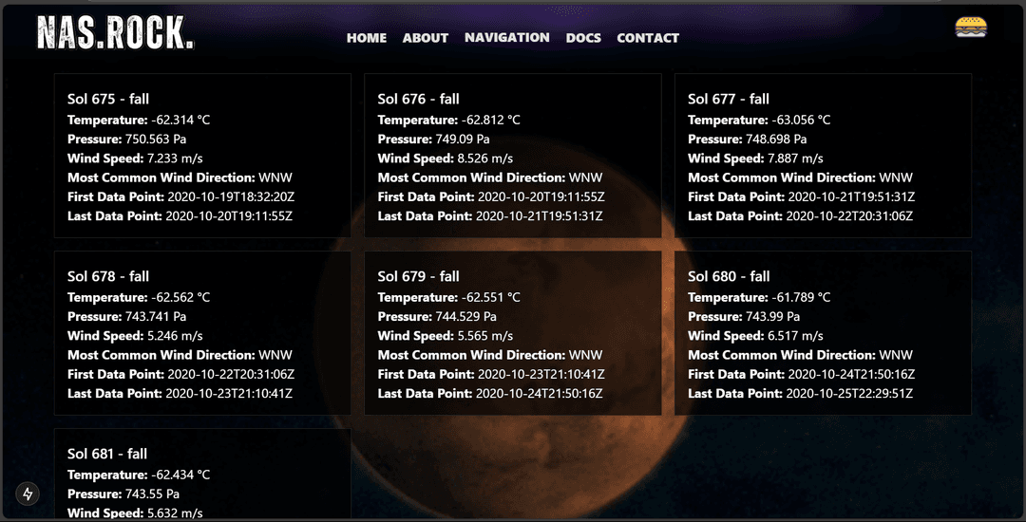The width and height of the screenshot is (1026, 522).
Task: Click the "Sol 677 - fall" heading
Action: 729,99
